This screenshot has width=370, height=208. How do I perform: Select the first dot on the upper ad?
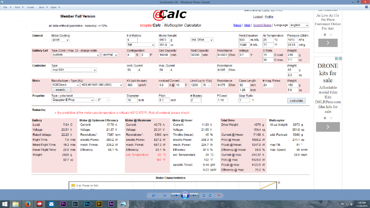325,35
